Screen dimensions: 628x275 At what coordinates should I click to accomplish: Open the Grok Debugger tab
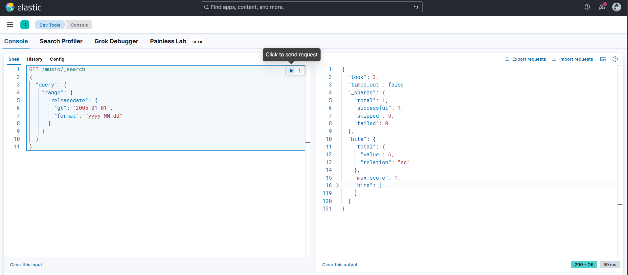pos(116,41)
